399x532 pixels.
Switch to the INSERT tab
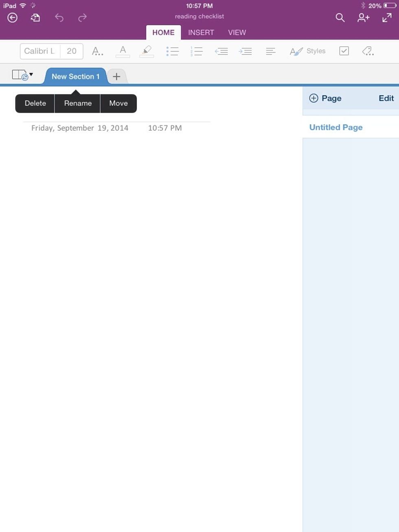click(x=201, y=33)
